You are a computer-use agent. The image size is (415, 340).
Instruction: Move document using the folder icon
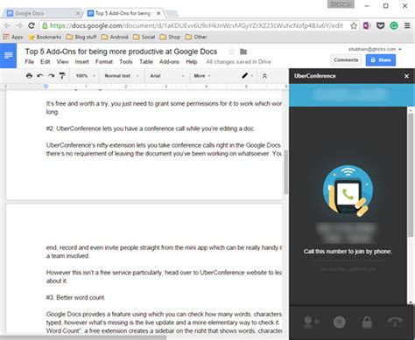[x=243, y=52]
